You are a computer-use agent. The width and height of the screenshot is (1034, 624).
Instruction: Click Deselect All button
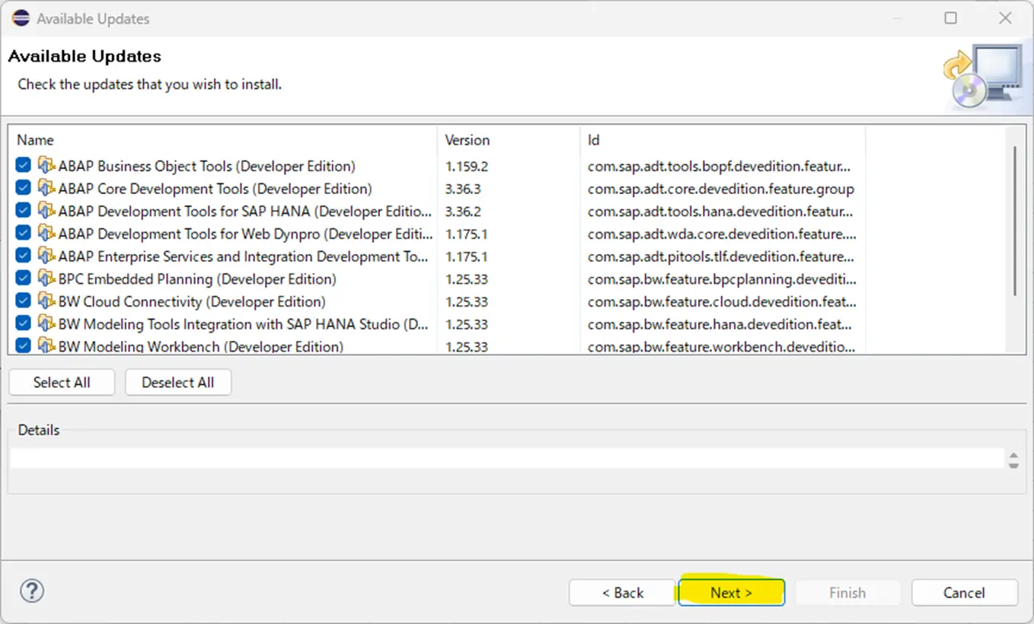pos(178,382)
